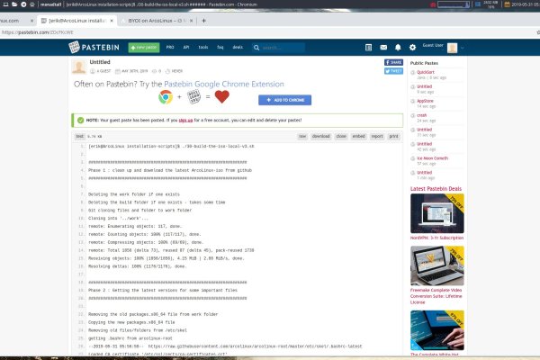Click the search input field
The width and height of the screenshot is (540, 360).
[x=288, y=45]
